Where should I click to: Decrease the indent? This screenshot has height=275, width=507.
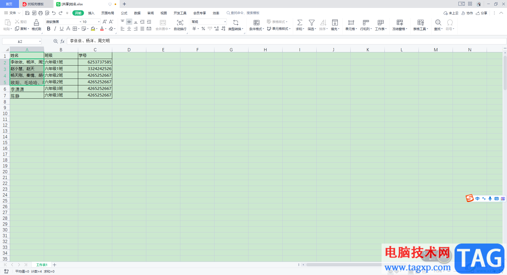point(142,22)
